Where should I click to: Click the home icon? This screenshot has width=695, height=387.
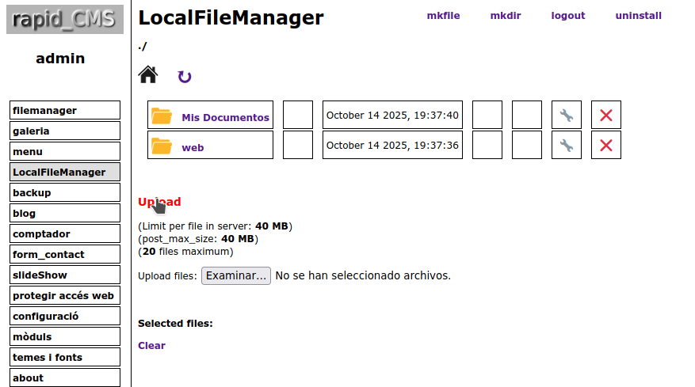click(x=147, y=74)
